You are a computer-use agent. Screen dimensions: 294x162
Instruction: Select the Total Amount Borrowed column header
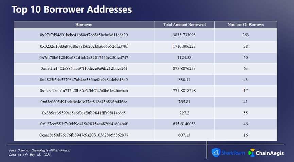tap(184, 25)
